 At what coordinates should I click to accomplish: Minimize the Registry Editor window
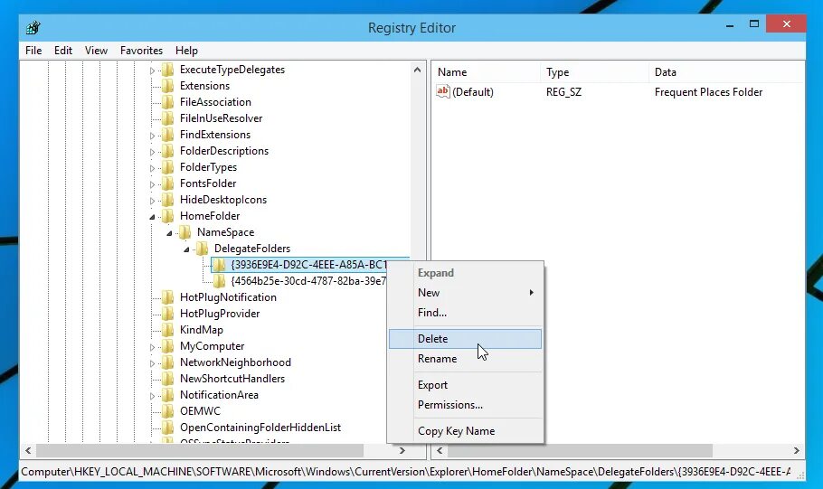tap(730, 24)
